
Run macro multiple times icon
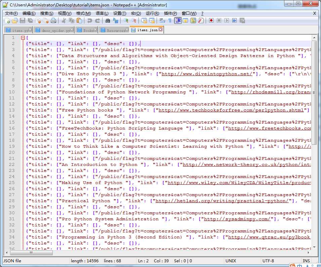[235, 20]
